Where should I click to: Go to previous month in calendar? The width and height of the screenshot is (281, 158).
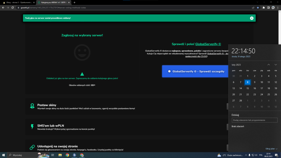click(x=269, y=65)
